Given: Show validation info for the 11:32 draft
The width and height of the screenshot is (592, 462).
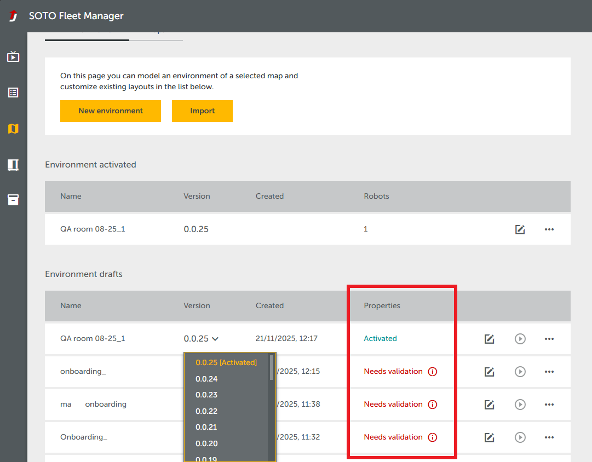Looking at the screenshot, I should tap(432, 437).
